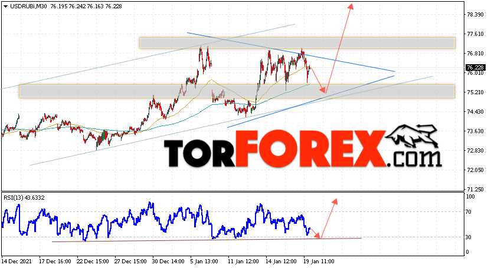The width and height of the screenshot is (488, 268).
Task: Select the RSI(13) 43.6332 indicator label
Action: (24, 197)
